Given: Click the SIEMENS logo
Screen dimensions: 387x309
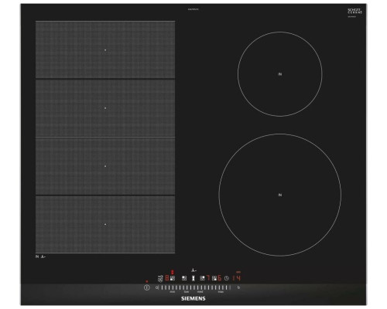Looking at the screenshot, I should pos(193,299).
